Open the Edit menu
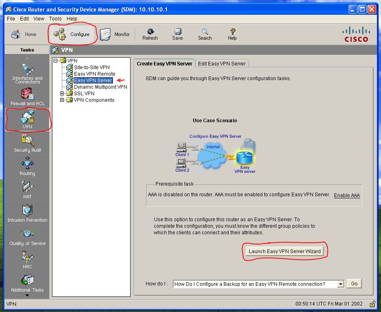The width and height of the screenshot is (381, 312). (24, 19)
